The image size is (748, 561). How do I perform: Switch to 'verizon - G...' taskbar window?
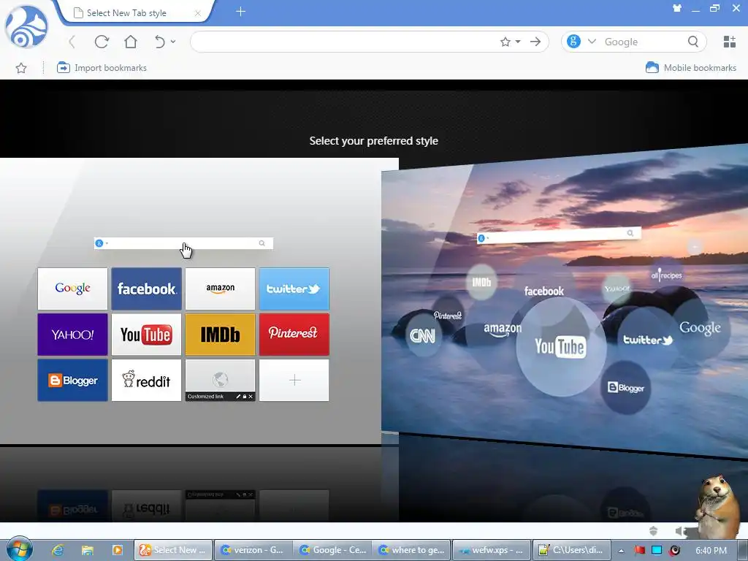252,550
